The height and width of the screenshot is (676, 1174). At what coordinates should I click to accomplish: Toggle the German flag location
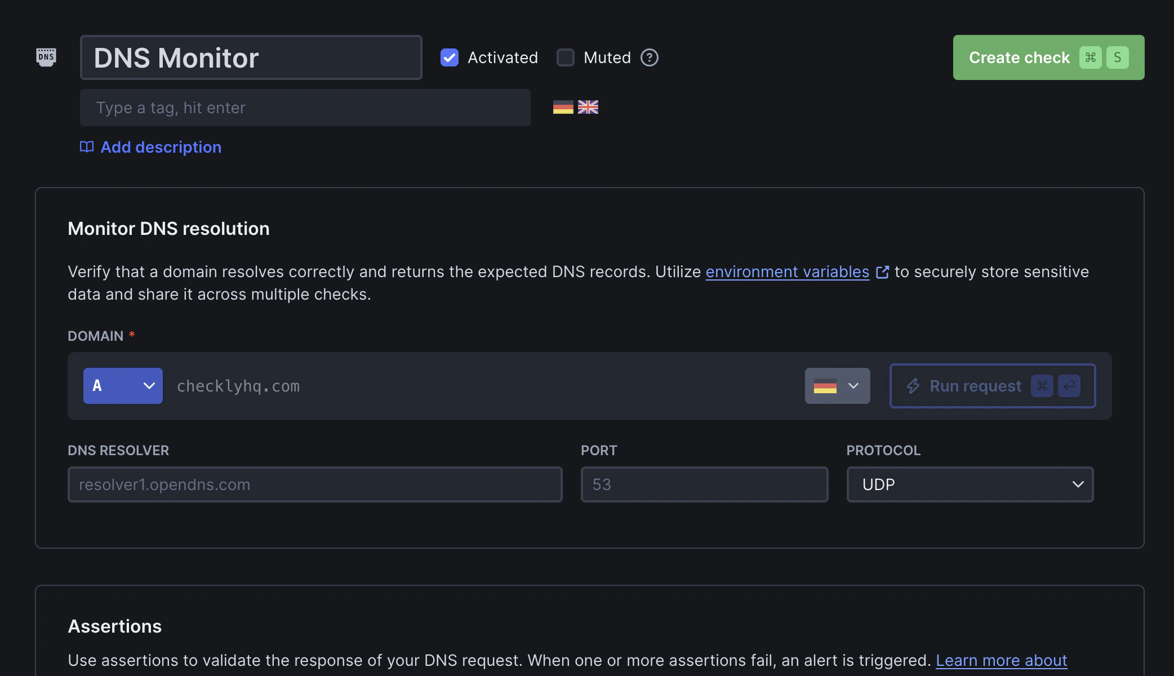[564, 107]
